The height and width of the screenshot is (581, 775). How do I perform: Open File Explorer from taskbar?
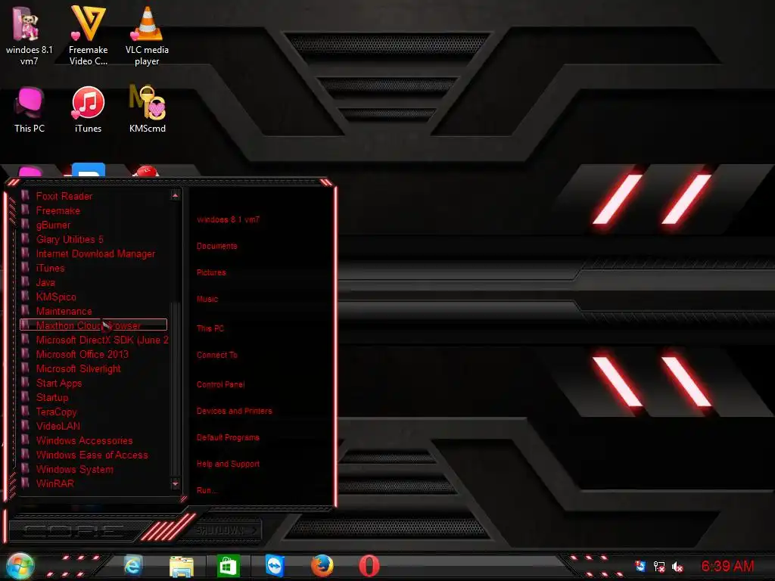(182, 566)
